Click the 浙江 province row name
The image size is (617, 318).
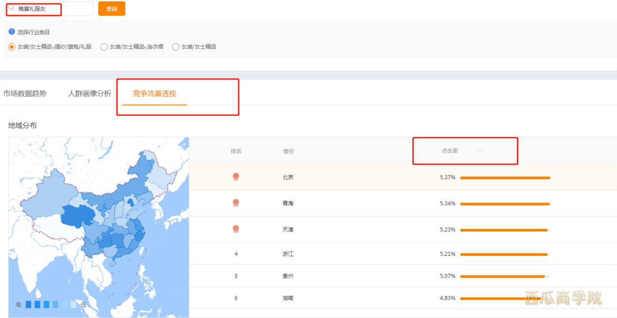click(x=288, y=254)
